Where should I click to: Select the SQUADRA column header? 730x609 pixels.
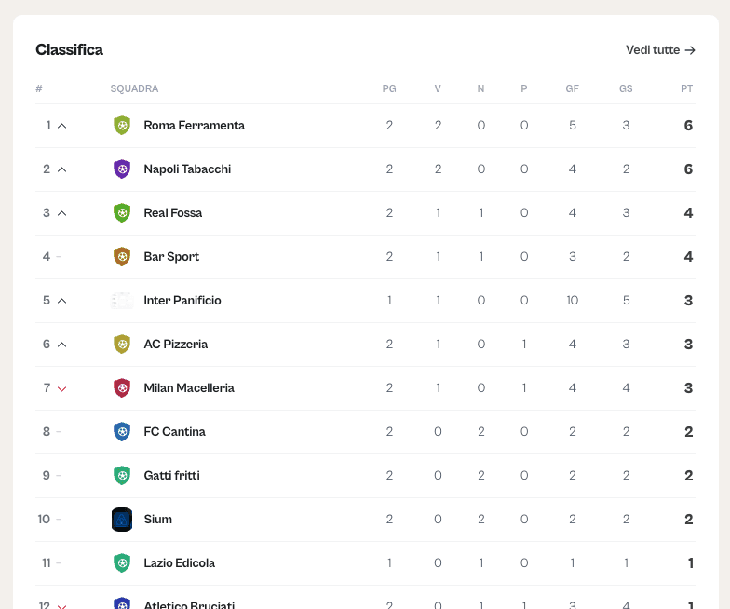(134, 88)
